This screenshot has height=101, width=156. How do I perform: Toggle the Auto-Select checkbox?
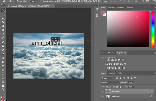[x=17, y=1]
